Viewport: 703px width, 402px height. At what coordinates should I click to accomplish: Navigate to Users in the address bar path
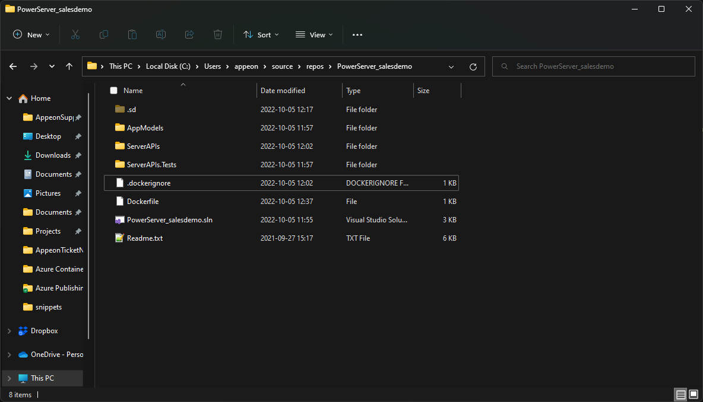pos(213,66)
